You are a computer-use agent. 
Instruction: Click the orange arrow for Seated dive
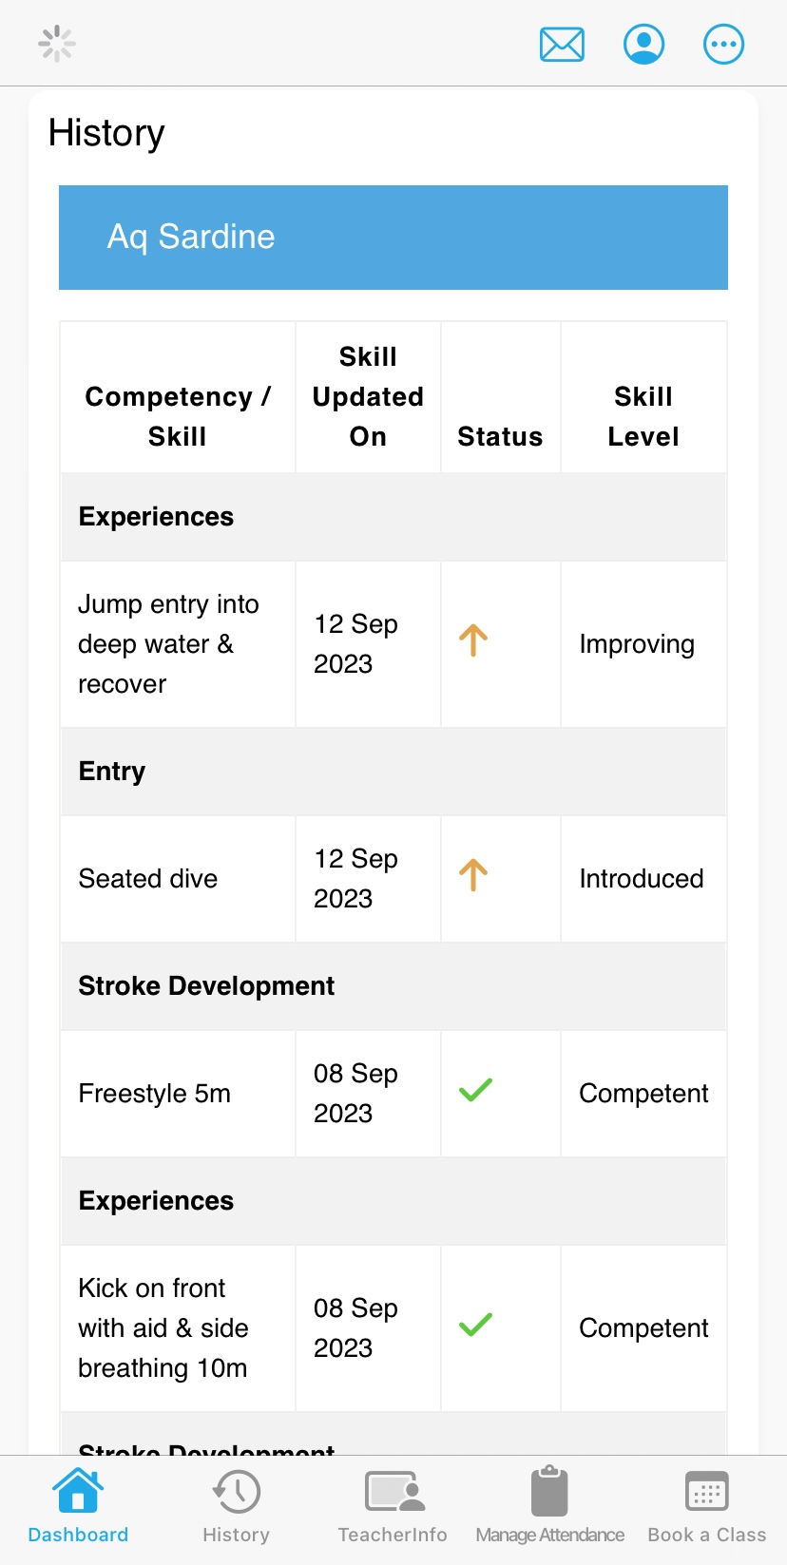tap(473, 875)
